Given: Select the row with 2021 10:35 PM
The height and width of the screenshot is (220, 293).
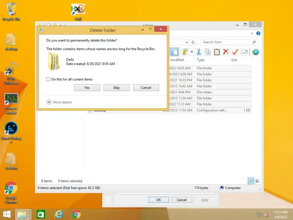Looking at the screenshot, I should coord(210,80).
